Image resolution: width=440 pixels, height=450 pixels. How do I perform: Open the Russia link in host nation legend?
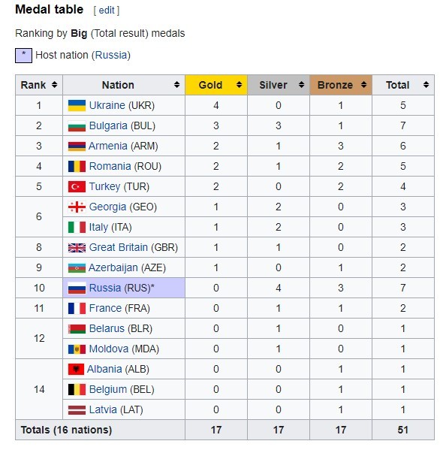(110, 55)
